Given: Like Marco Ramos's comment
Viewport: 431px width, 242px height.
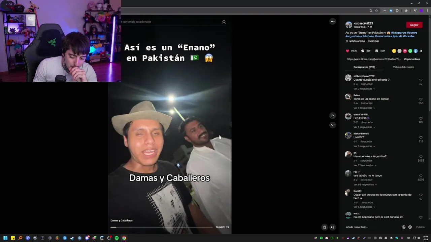Looking at the screenshot, I should coord(421,138).
